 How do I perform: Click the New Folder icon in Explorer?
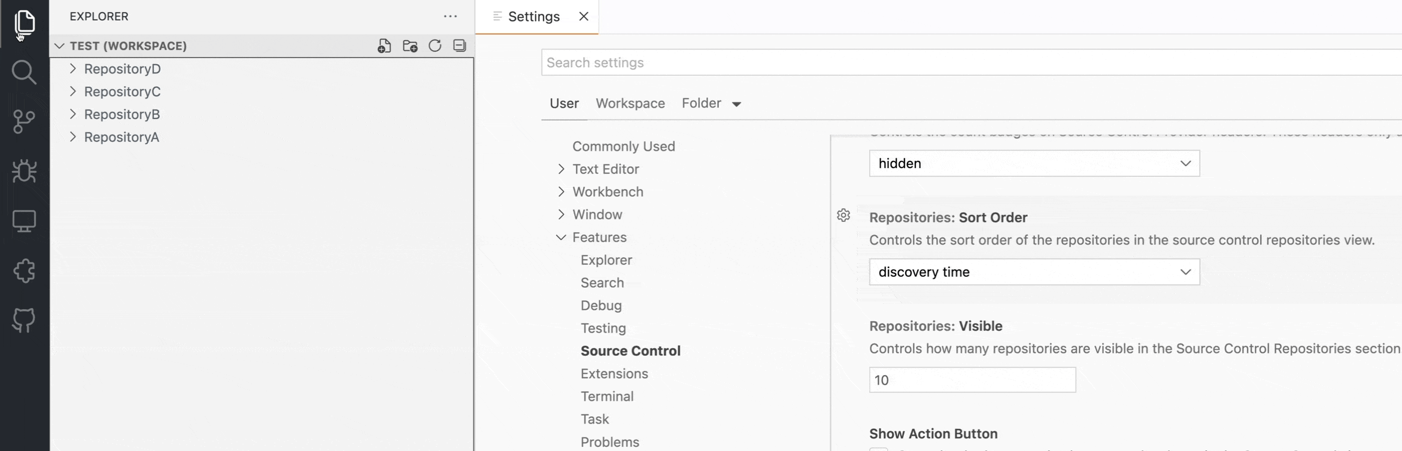[x=410, y=46]
